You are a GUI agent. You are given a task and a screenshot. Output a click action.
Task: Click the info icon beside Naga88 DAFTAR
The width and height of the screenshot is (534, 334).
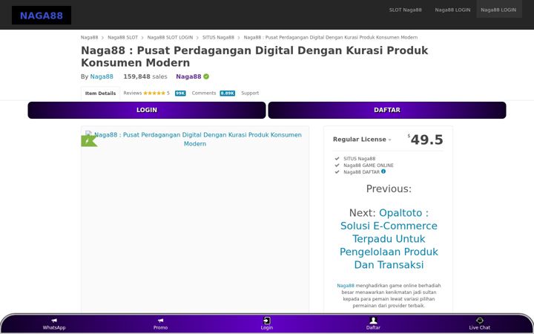click(383, 171)
